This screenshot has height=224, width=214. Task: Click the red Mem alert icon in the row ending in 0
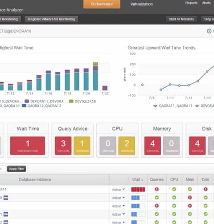pos(190,198)
